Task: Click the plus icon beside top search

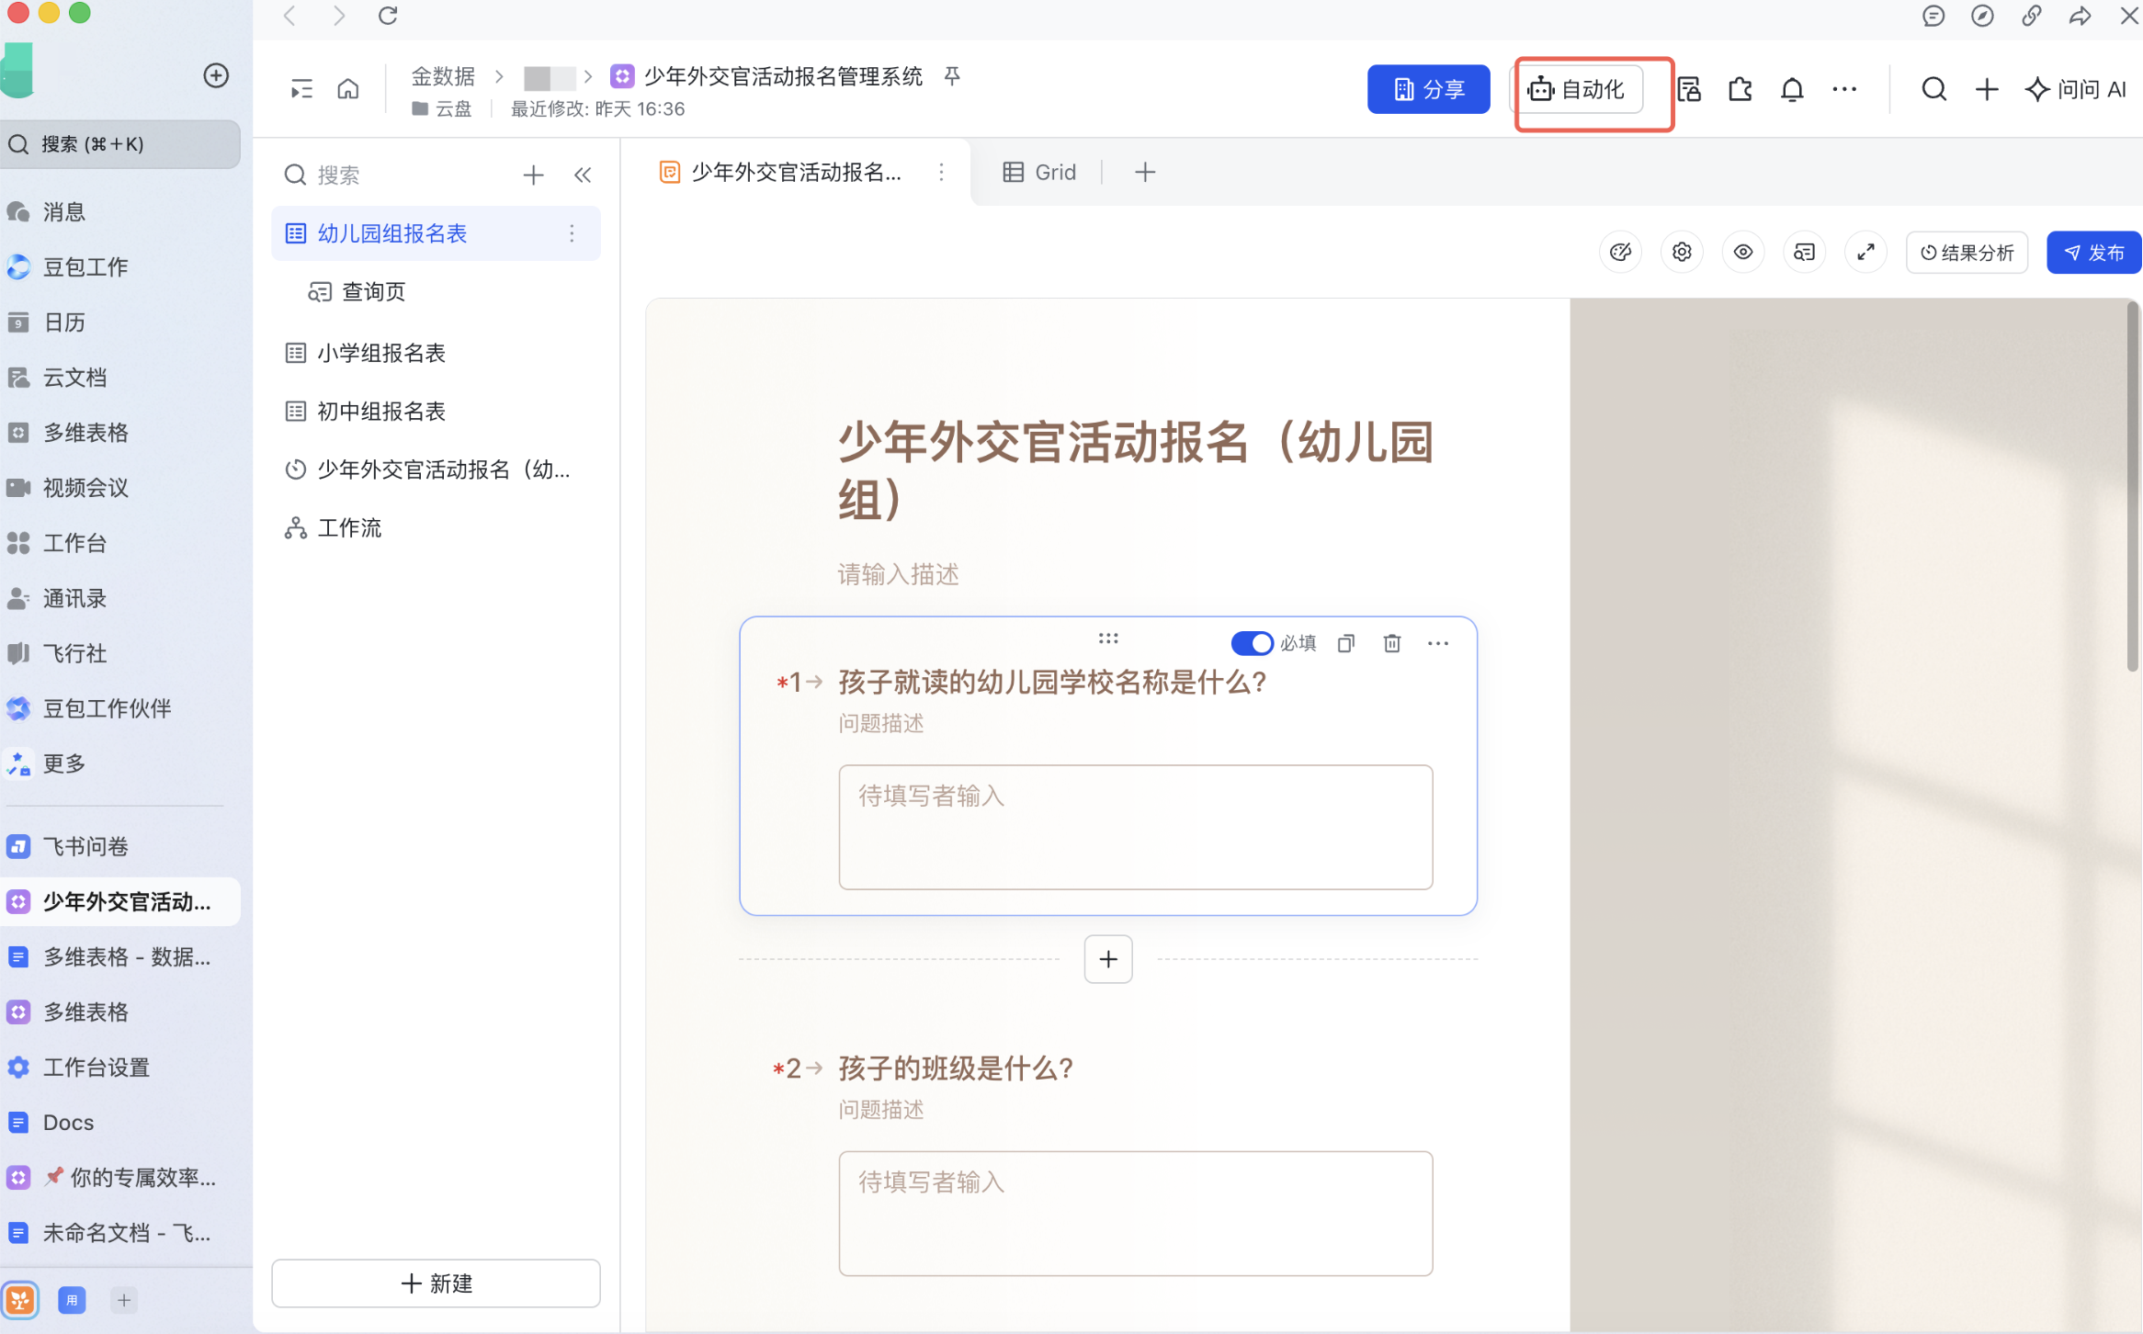Action: (1987, 89)
